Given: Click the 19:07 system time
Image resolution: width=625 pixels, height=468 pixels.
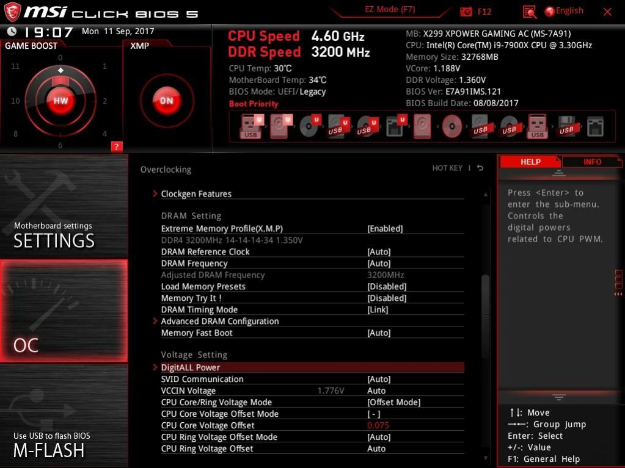Looking at the screenshot, I should (x=49, y=32).
